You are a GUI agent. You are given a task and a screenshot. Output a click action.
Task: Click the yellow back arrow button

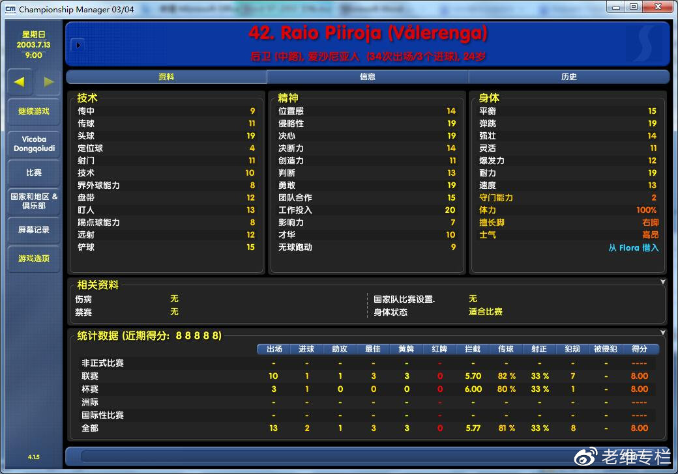click(20, 81)
